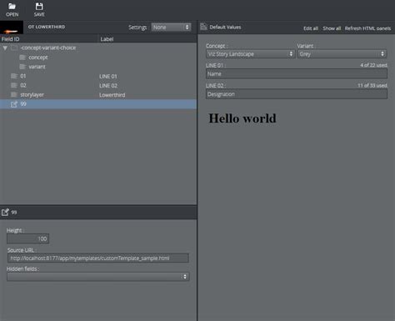Click the text field icon beside 01
This screenshot has height=321, width=395.
[x=14, y=76]
